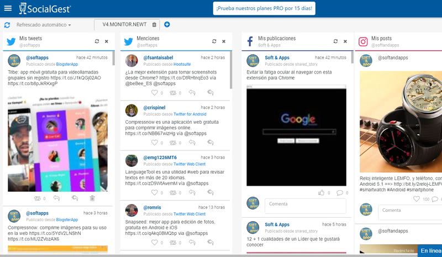Screen dimensions: 442x257
Task: Open @fsantaisabel profile link
Action: click(158, 57)
